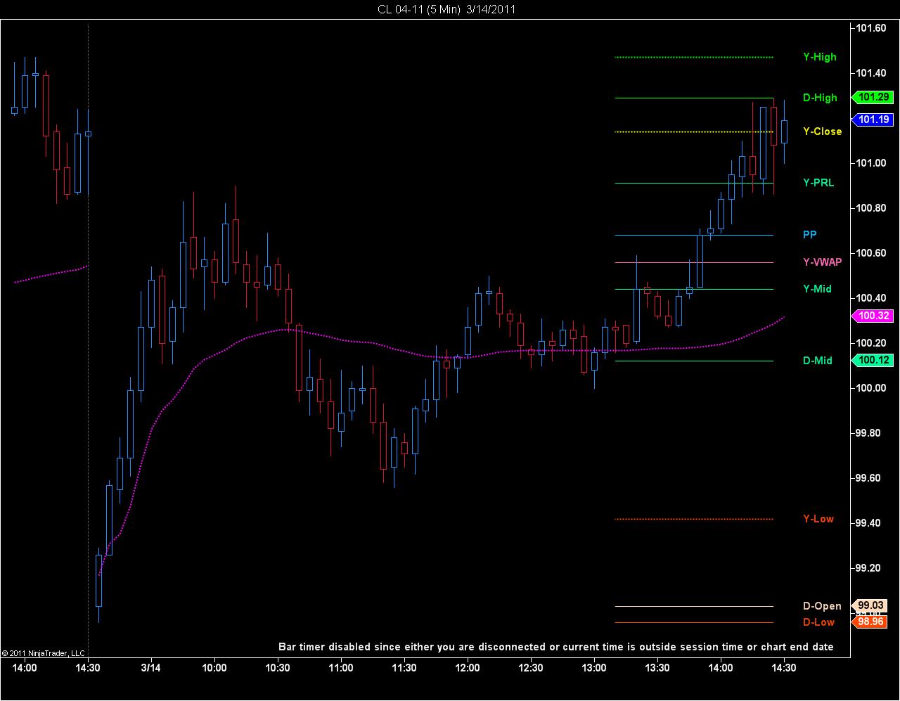900x701 pixels.
Task: Select the Y-PRL level label
Action: tap(818, 183)
